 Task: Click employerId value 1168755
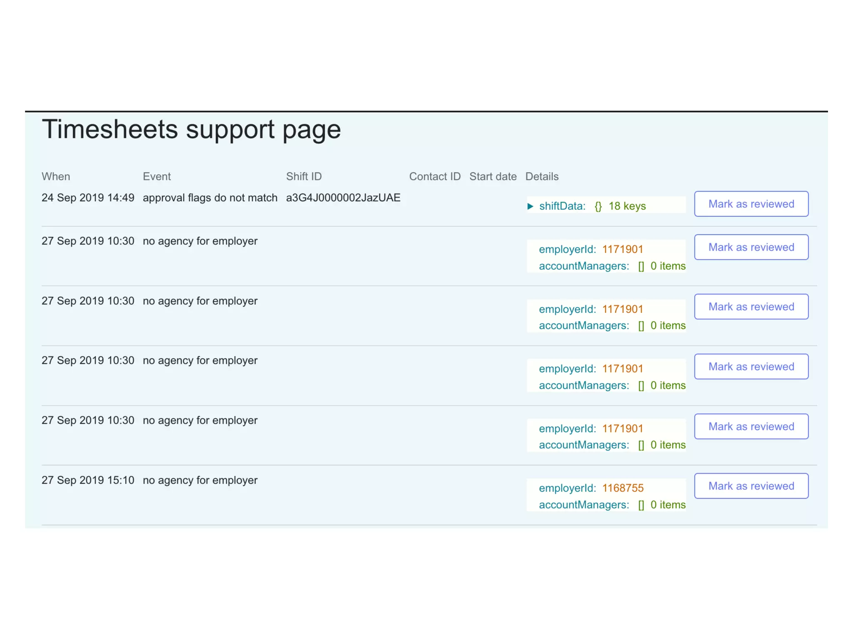pos(623,488)
